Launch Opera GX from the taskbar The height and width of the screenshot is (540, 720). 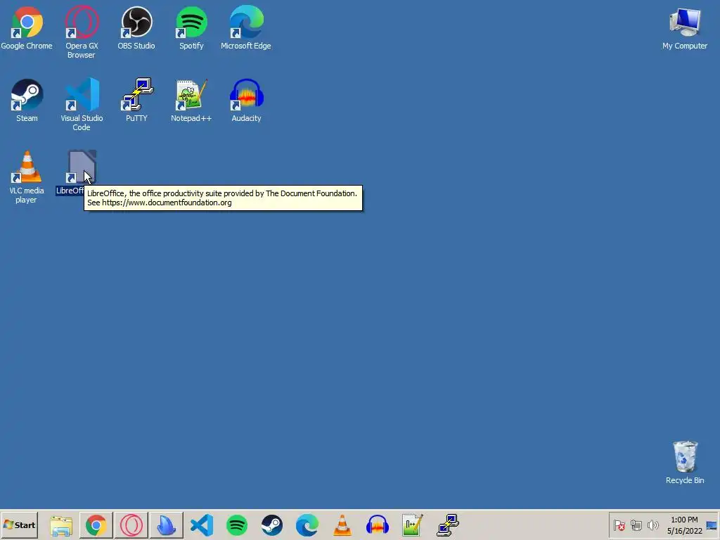pyautogui.click(x=131, y=525)
